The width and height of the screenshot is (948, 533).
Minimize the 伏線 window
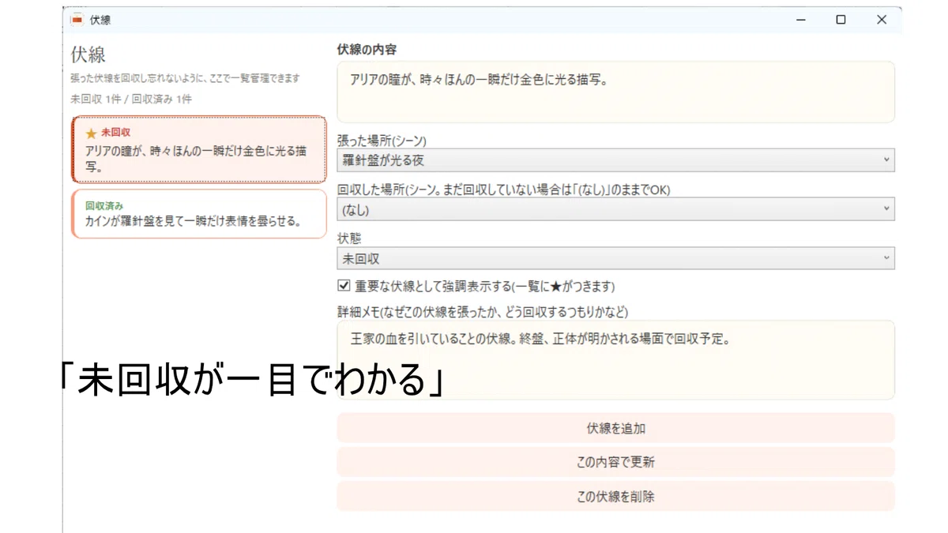tap(801, 20)
